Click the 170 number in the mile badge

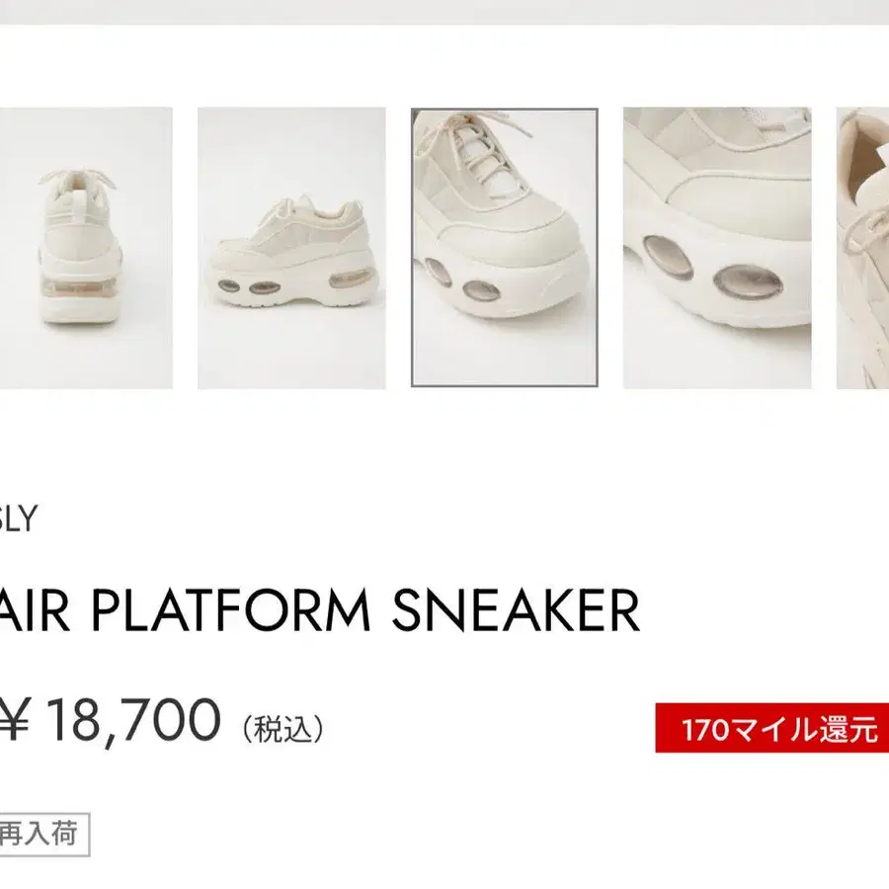(704, 729)
